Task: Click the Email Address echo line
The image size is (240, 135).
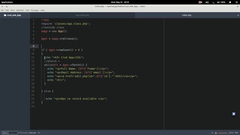Action: [81, 72]
